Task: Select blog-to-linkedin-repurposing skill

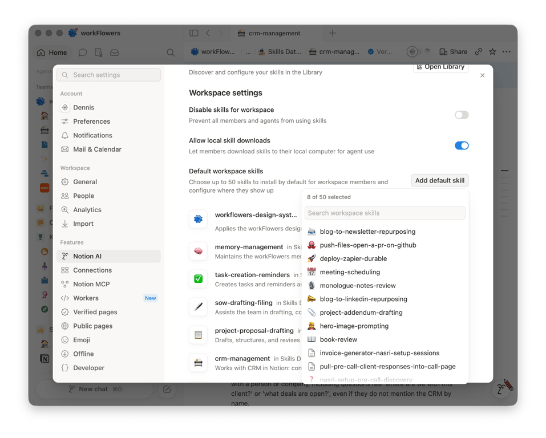Action: point(385,299)
